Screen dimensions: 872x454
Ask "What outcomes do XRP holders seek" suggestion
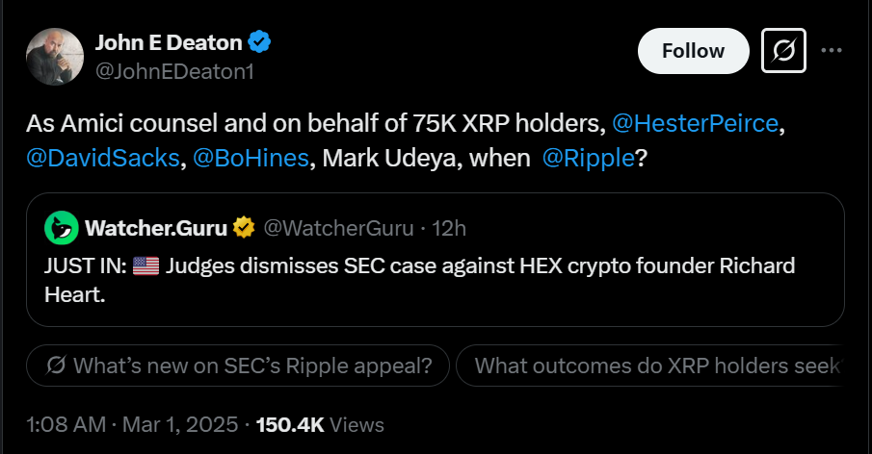tap(649, 366)
